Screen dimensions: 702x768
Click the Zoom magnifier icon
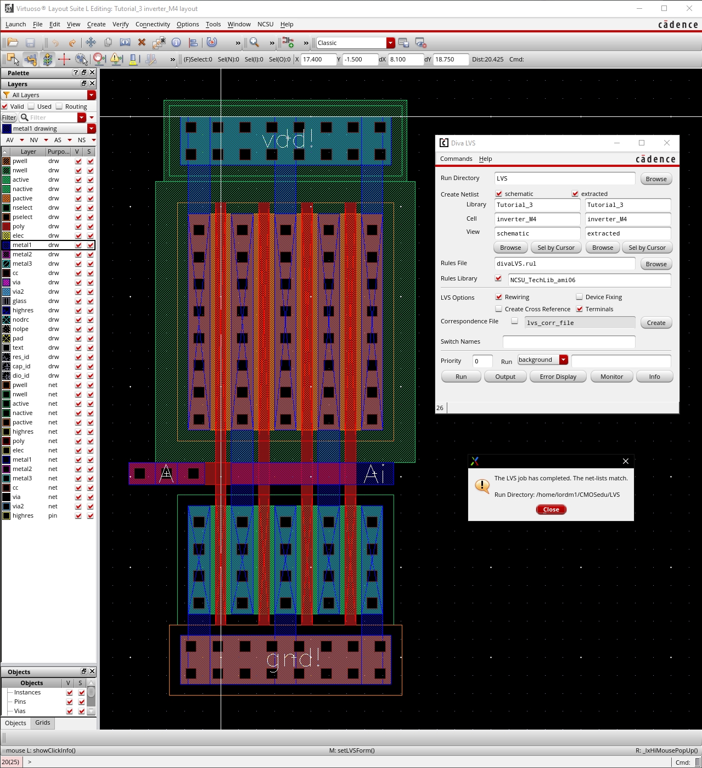tap(254, 43)
